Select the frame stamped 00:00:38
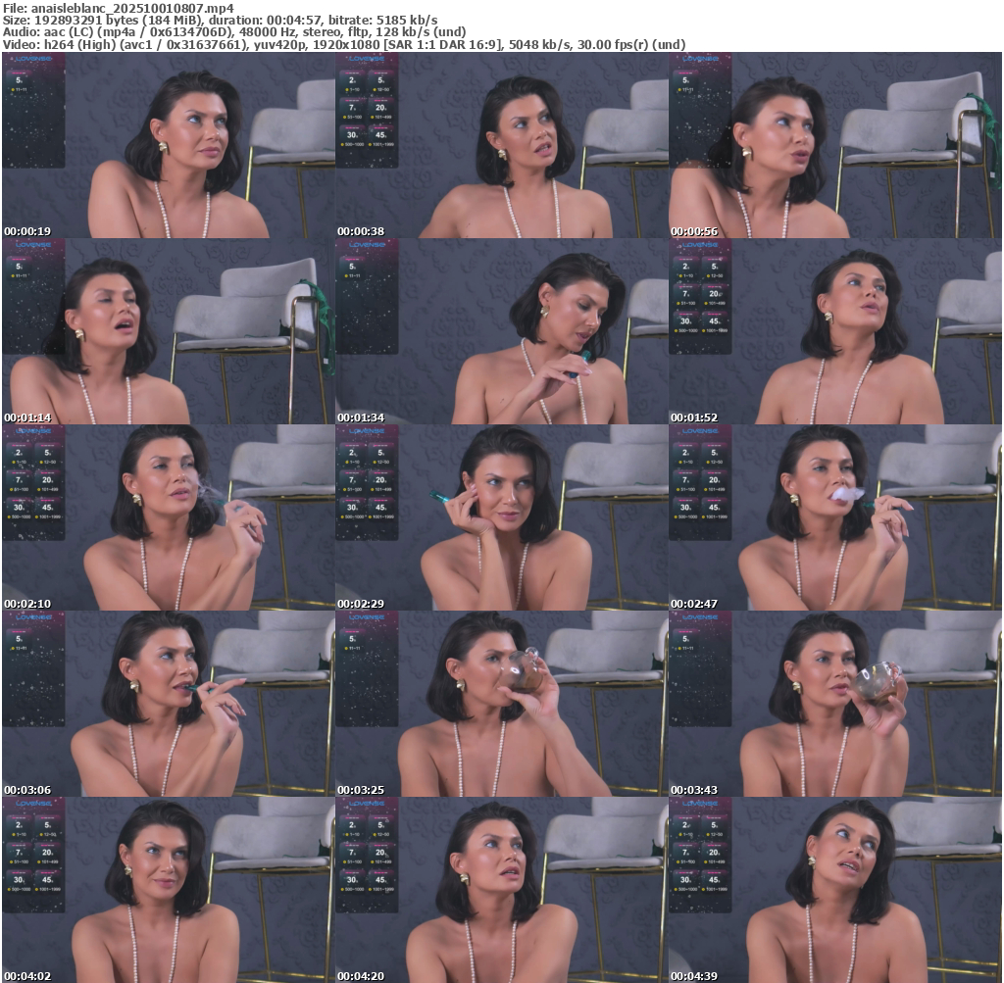Screen dimensions: 1004x983 click(501, 145)
